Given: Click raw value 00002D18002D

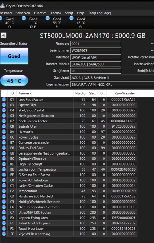Looking at the screenshot, I should pos(124,169).
